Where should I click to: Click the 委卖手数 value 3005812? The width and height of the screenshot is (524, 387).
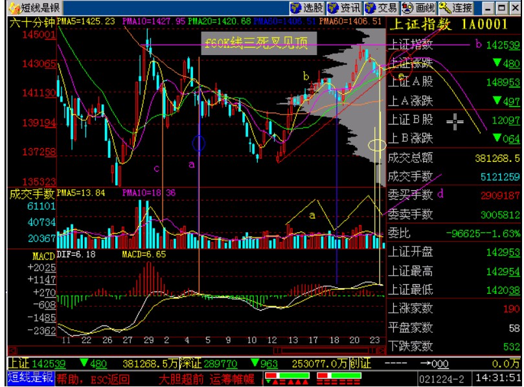(x=500, y=215)
